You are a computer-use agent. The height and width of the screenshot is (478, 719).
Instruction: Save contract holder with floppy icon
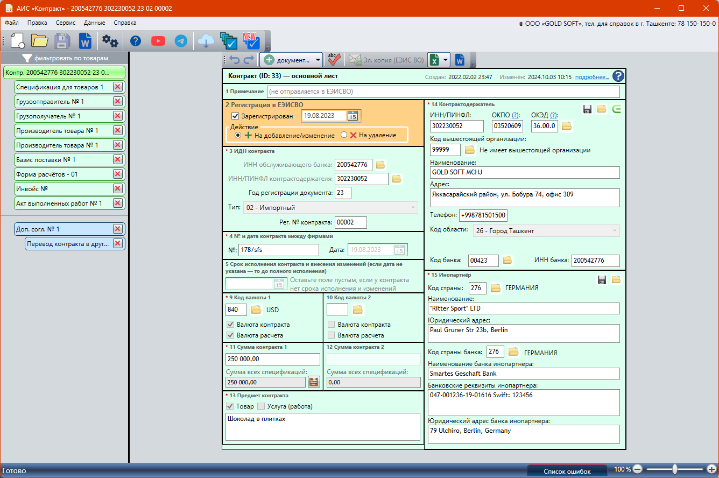588,109
